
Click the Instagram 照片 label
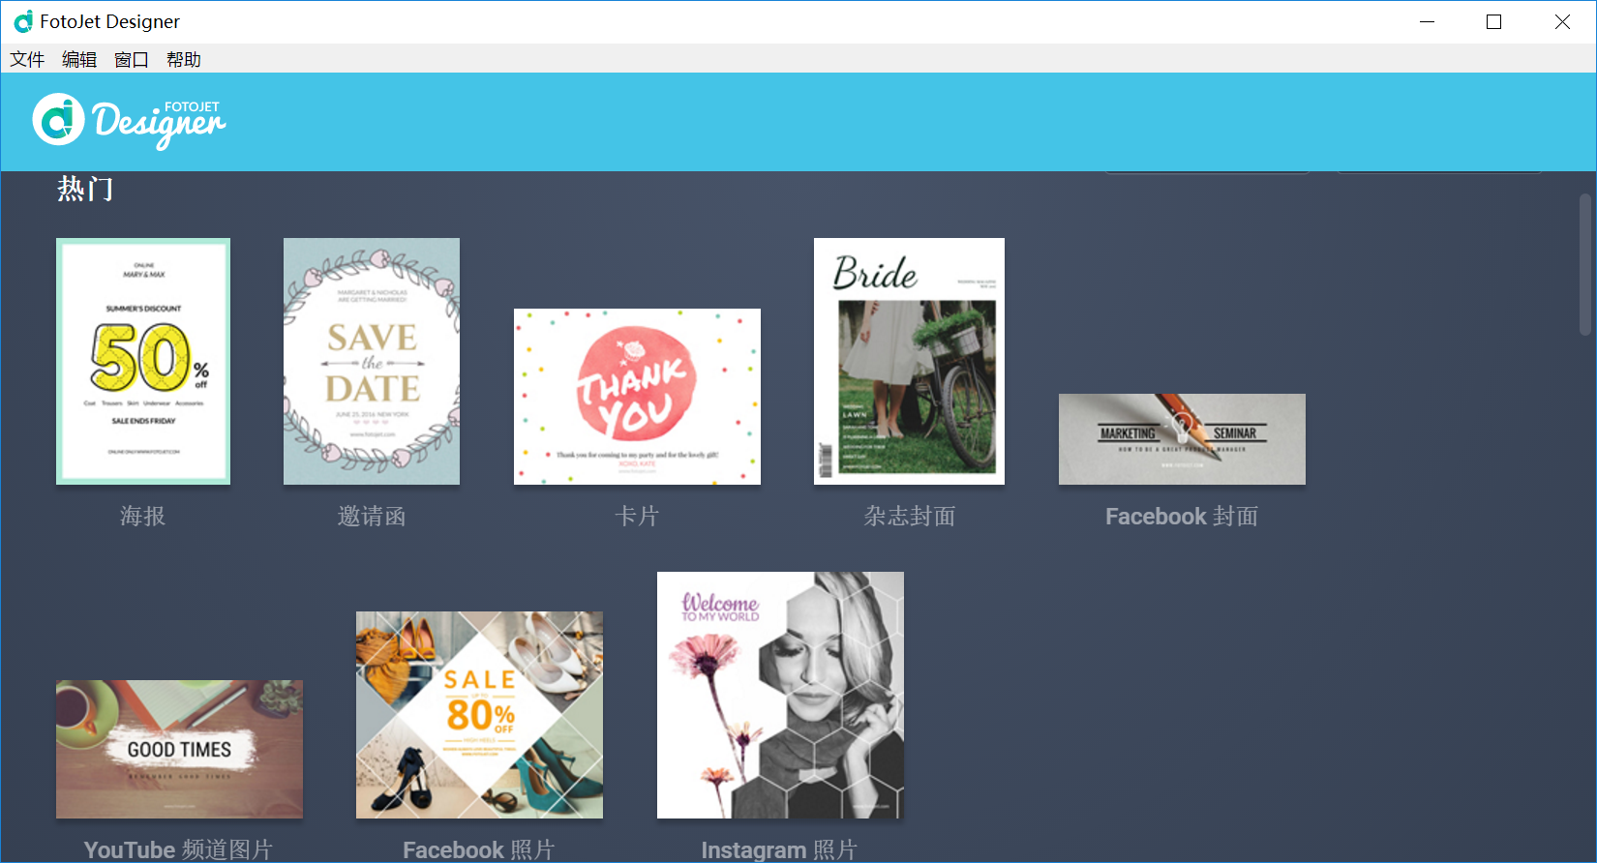click(780, 849)
